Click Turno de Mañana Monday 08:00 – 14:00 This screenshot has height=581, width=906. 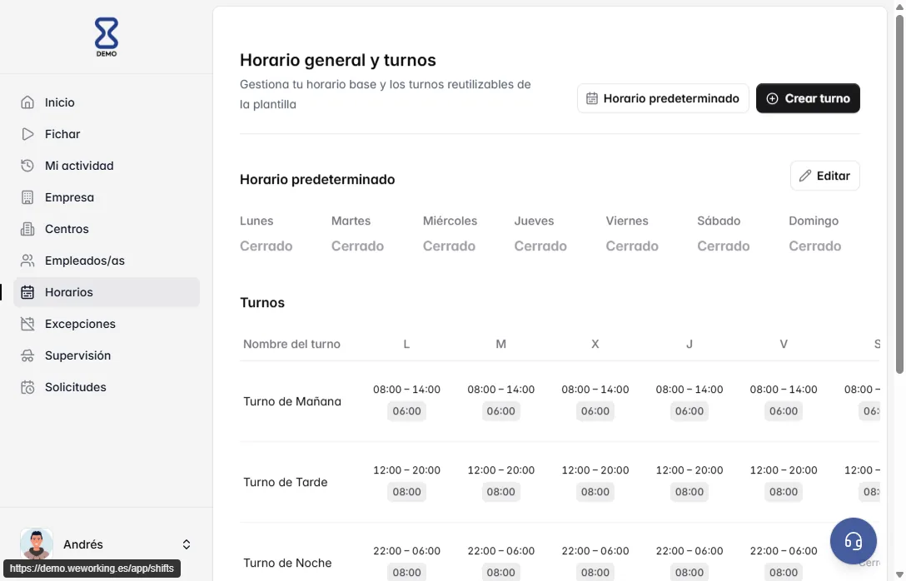(x=406, y=390)
